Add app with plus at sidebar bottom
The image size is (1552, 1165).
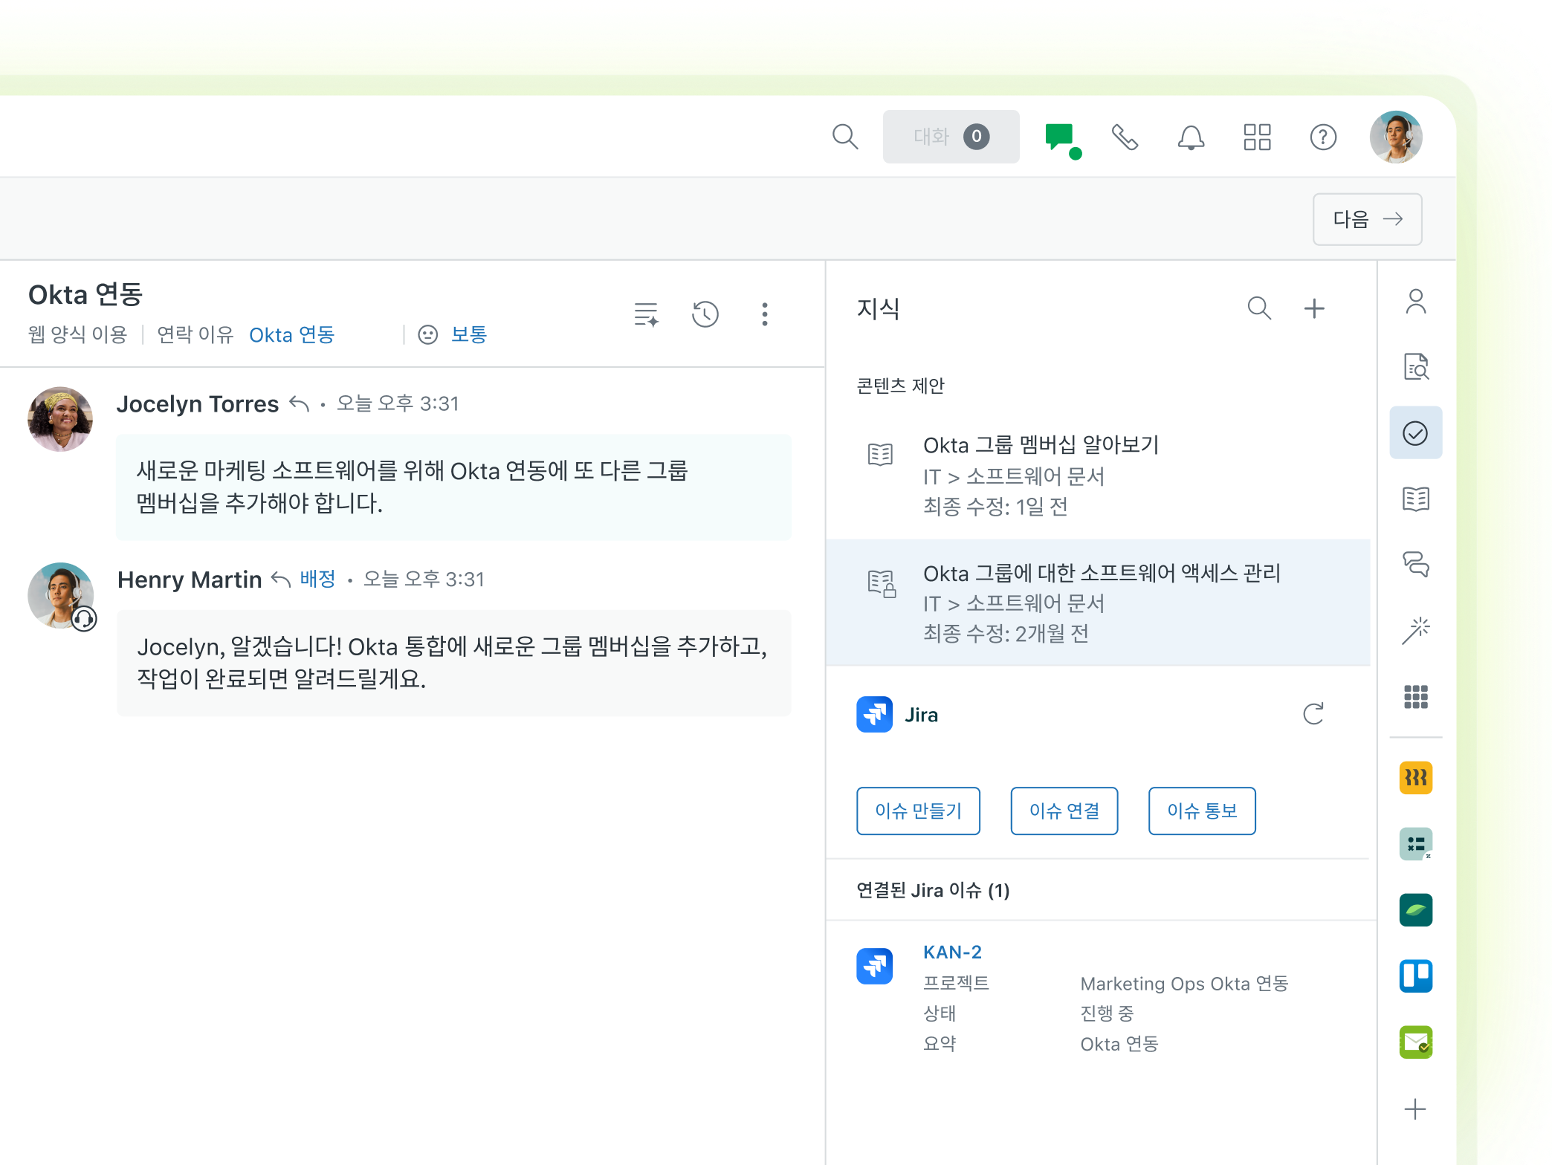coord(1415,1109)
